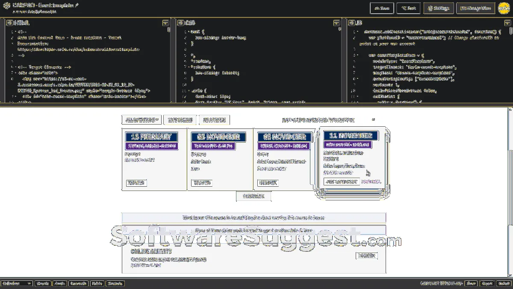Click the Delete button in the footer

tap(97, 283)
